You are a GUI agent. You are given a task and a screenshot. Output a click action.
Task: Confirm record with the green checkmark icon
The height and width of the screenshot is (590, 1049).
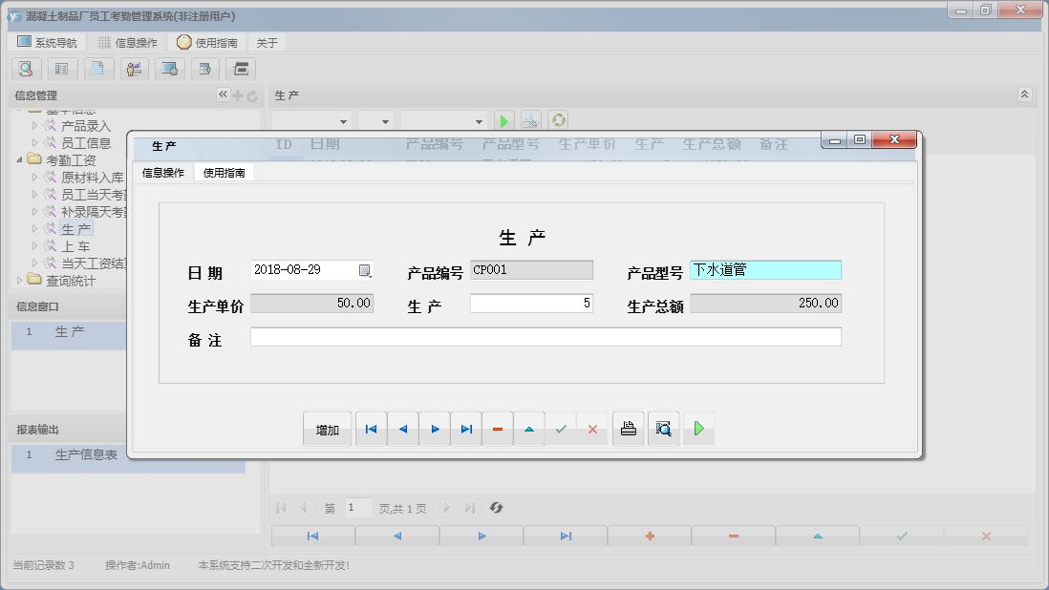pos(562,429)
